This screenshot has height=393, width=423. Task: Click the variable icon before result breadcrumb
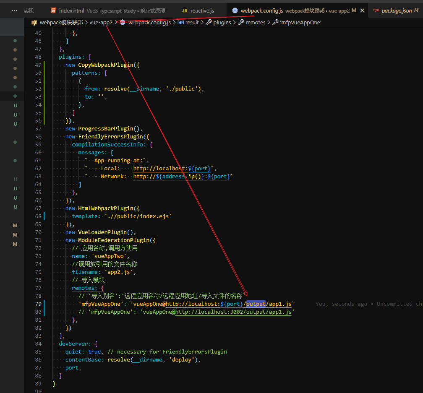180,22
